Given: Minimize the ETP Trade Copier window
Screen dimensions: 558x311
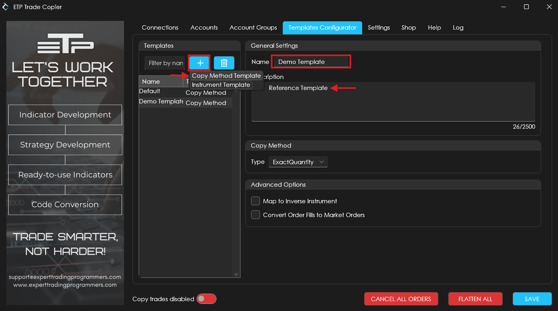Looking at the screenshot, I should click(x=504, y=7).
